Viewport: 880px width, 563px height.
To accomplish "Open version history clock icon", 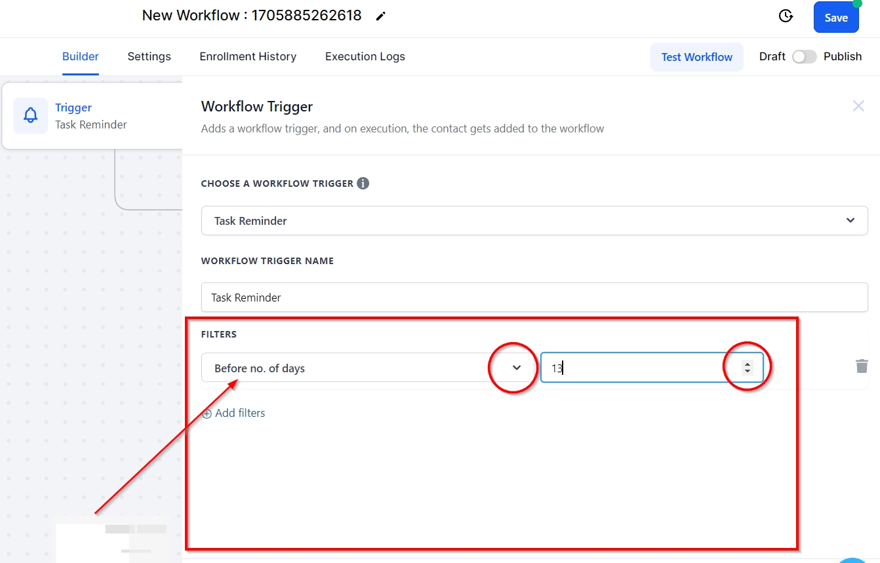I will coord(786,16).
